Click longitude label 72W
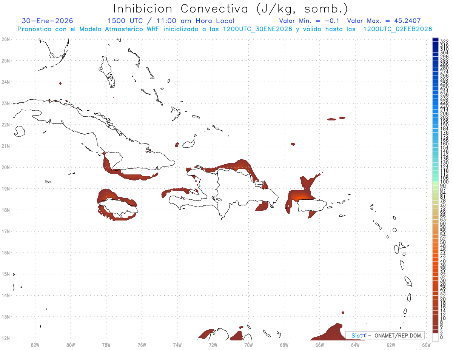453x350 pixels. coord(213,345)
